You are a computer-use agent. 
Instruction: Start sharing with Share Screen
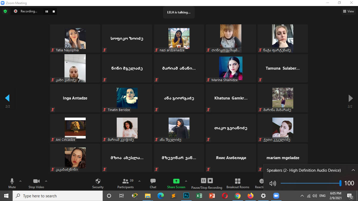point(176,183)
